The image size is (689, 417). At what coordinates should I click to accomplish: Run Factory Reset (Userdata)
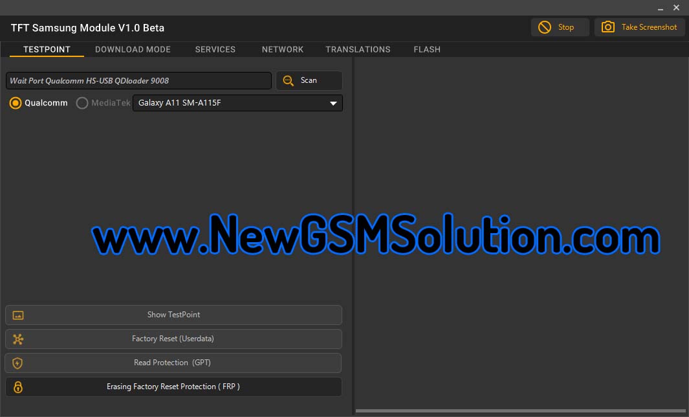(173, 339)
